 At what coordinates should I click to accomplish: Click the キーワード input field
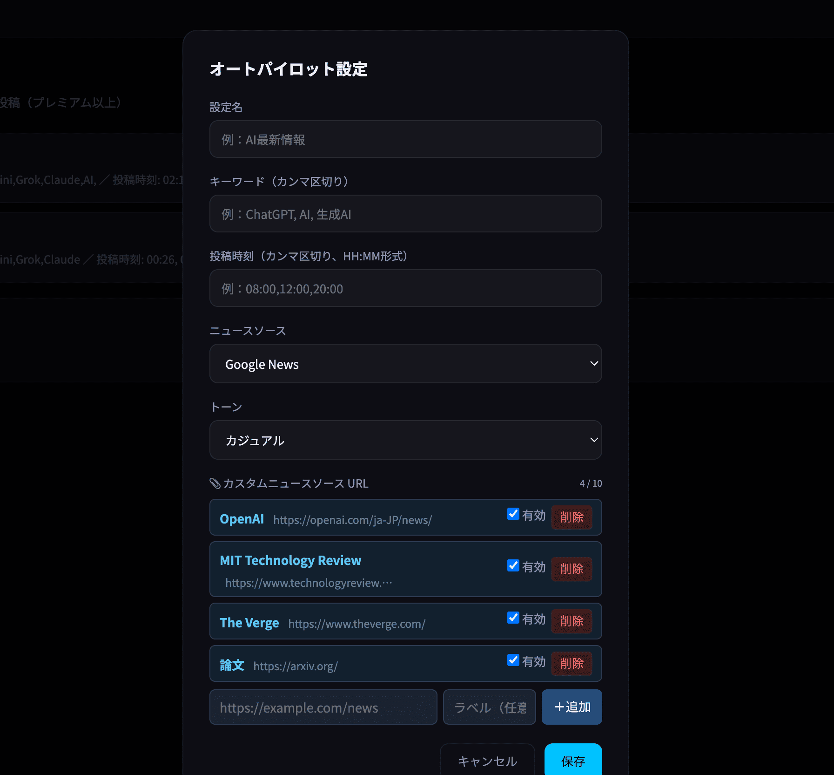405,214
